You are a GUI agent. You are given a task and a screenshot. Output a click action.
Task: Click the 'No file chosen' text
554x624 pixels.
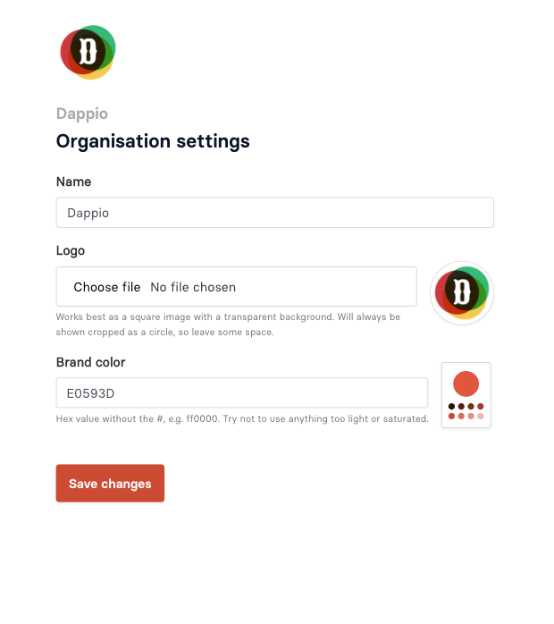pyautogui.click(x=193, y=287)
